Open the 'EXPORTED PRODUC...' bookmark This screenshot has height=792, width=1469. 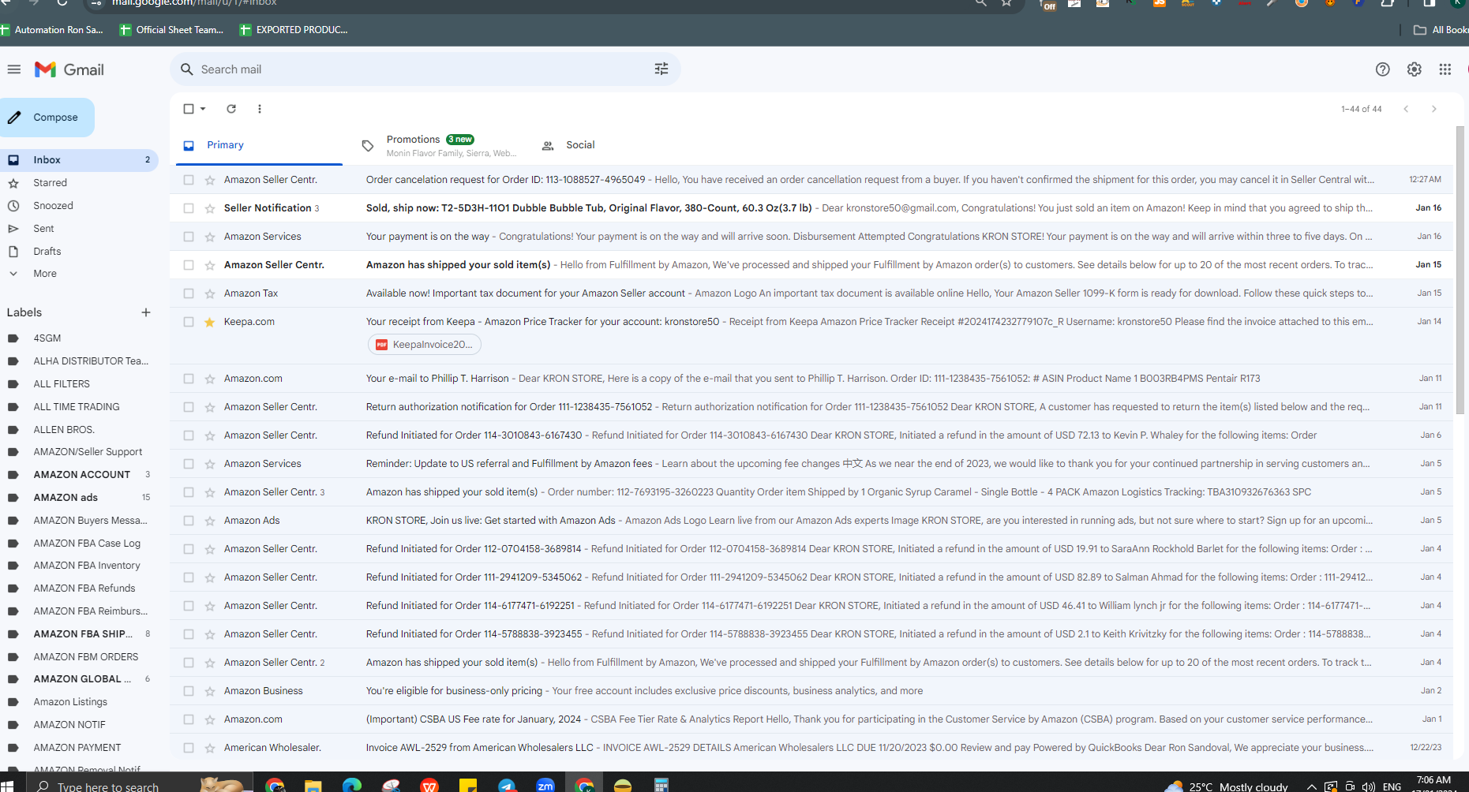(x=294, y=30)
